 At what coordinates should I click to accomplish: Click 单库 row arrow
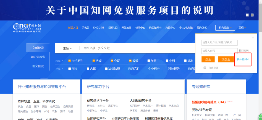(x=62, y=69)
